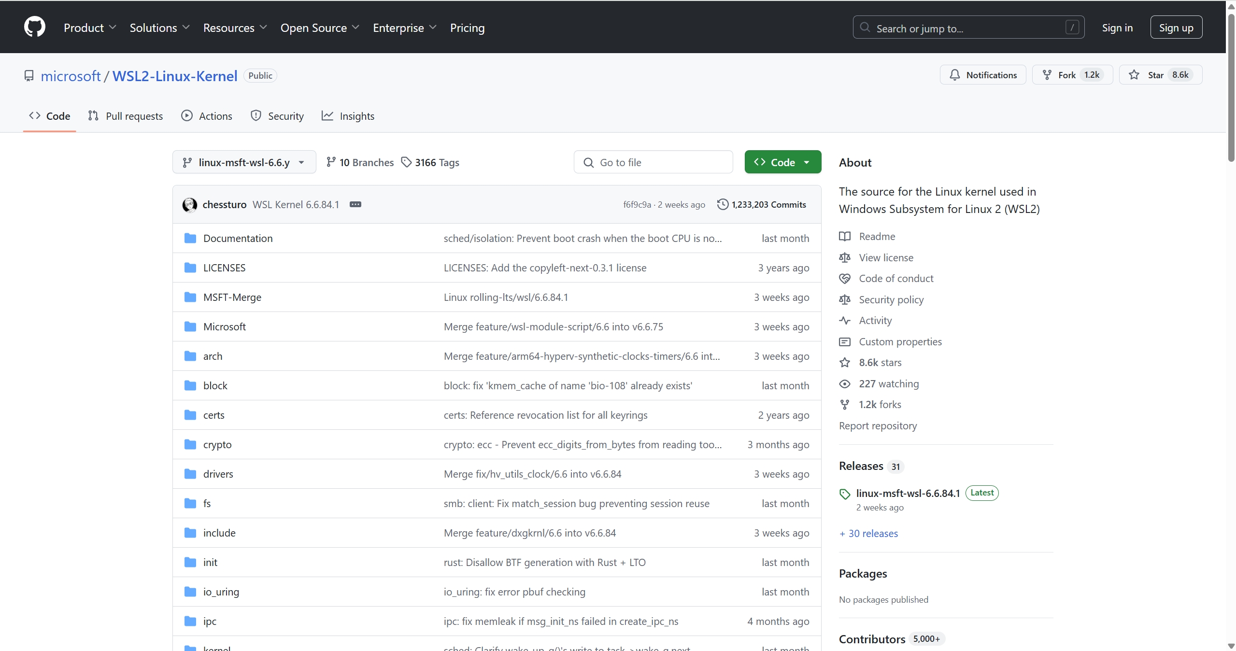This screenshot has width=1236, height=651.
Task: Click the Custom properties note icon
Action: [845, 341]
